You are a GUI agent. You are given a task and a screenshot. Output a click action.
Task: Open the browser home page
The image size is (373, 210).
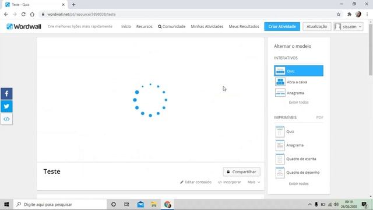[32, 14]
